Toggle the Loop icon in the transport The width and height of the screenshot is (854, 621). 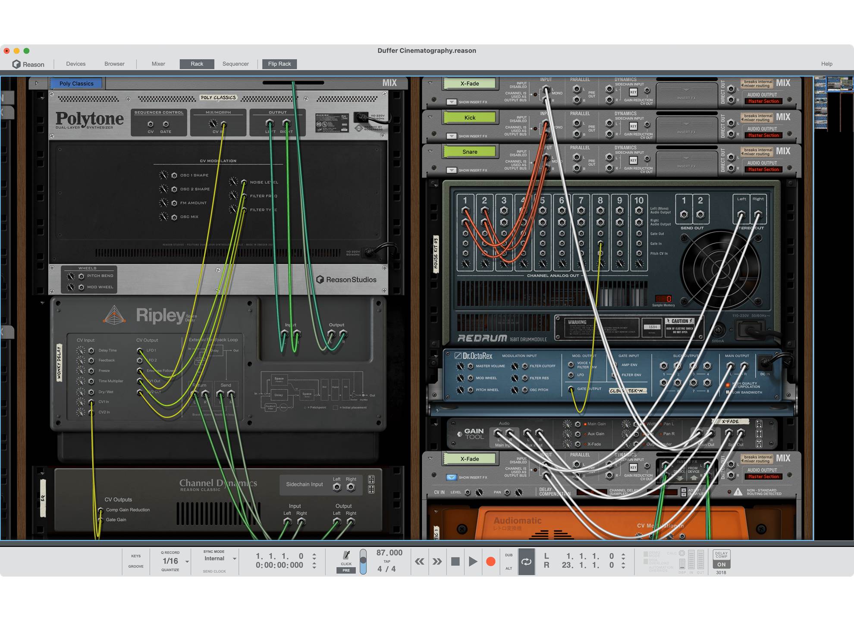click(526, 561)
